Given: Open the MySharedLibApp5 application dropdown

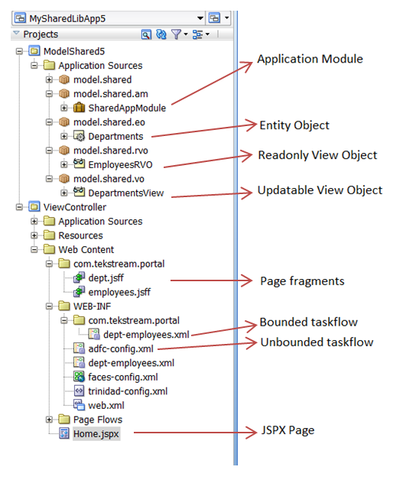Looking at the screenshot, I should (200, 18).
